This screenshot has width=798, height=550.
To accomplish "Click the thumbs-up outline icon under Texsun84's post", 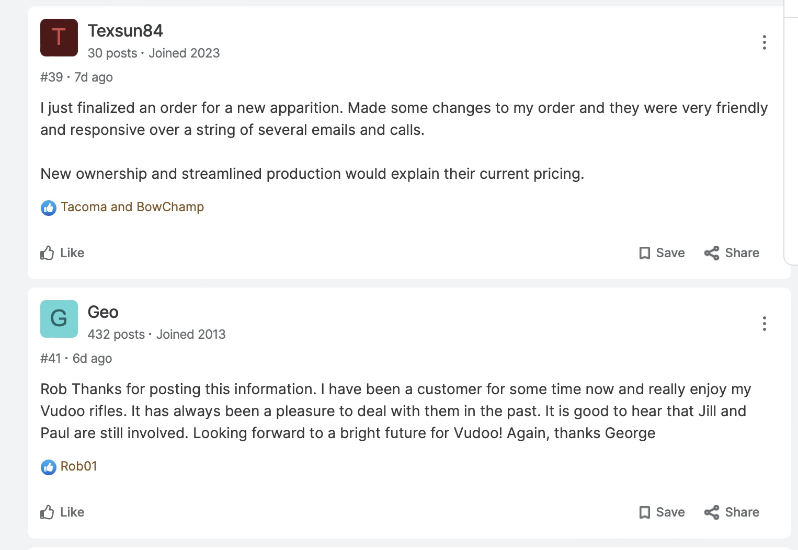I will click(48, 253).
